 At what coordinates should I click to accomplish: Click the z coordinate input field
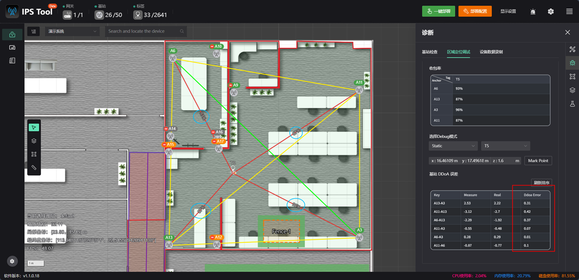click(506, 161)
